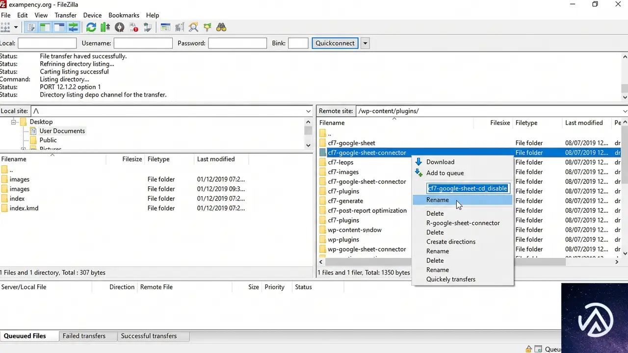
Task: Toggle the remote directory tree display
Action: click(x=59, y=27)
